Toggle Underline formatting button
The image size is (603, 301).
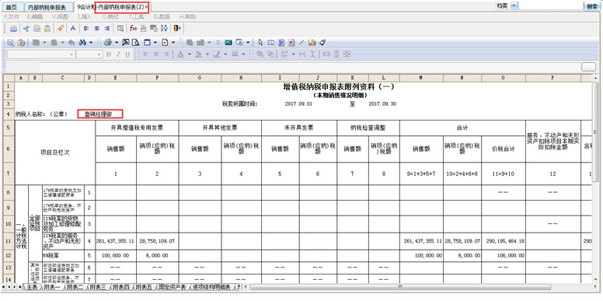tap(127, 54)
